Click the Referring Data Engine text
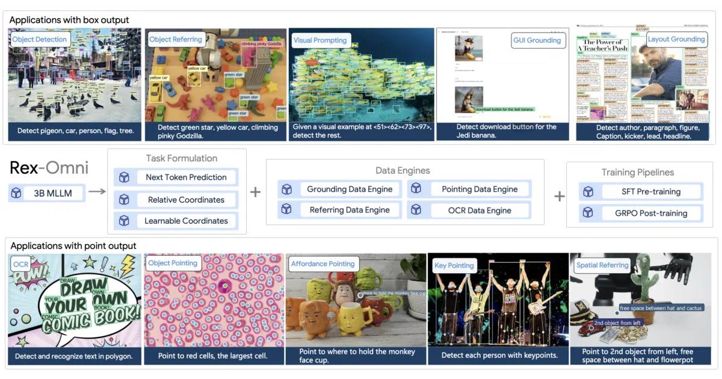Viewport: 722px width, 379px height. (x=350, y=210)
